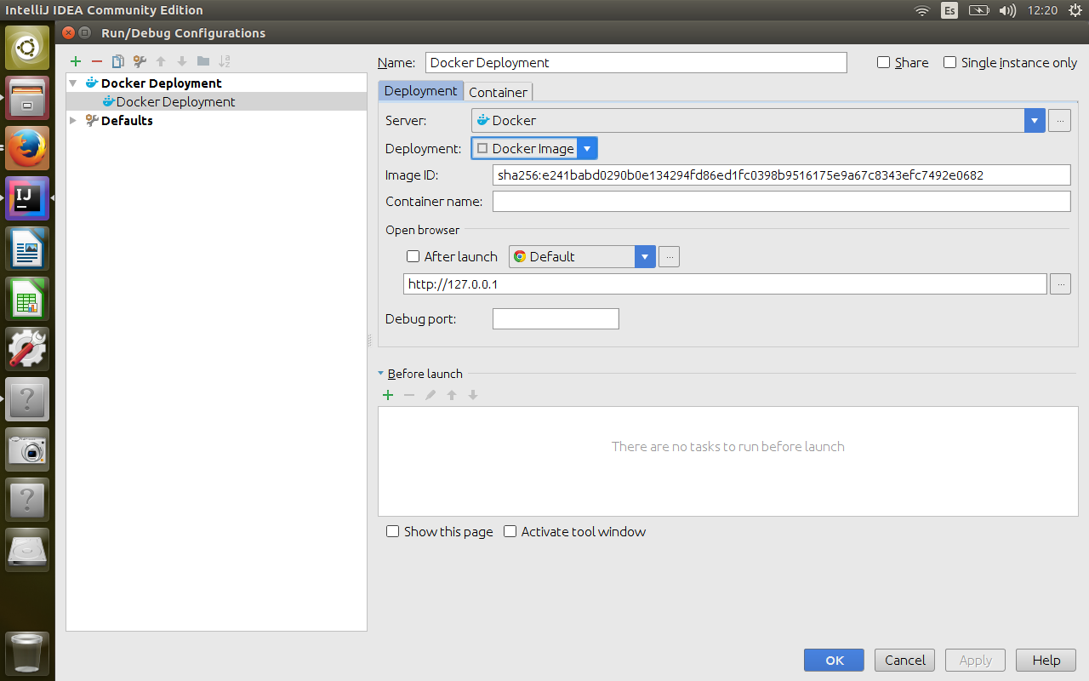Open sound volume indicator
The width and height of the screenshot is (1089, 681).
(x=1007, y=10)
